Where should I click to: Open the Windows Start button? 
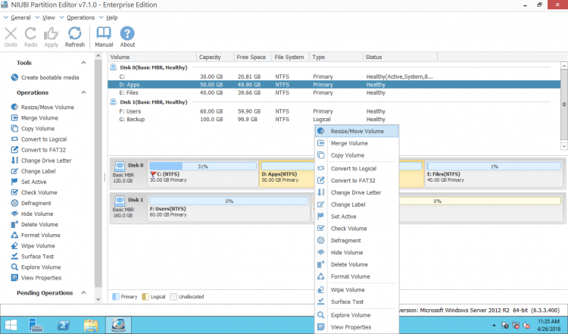point(11,325)
